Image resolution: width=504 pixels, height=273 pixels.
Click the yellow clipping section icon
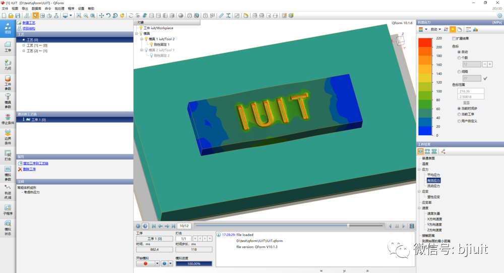(246, 16)
